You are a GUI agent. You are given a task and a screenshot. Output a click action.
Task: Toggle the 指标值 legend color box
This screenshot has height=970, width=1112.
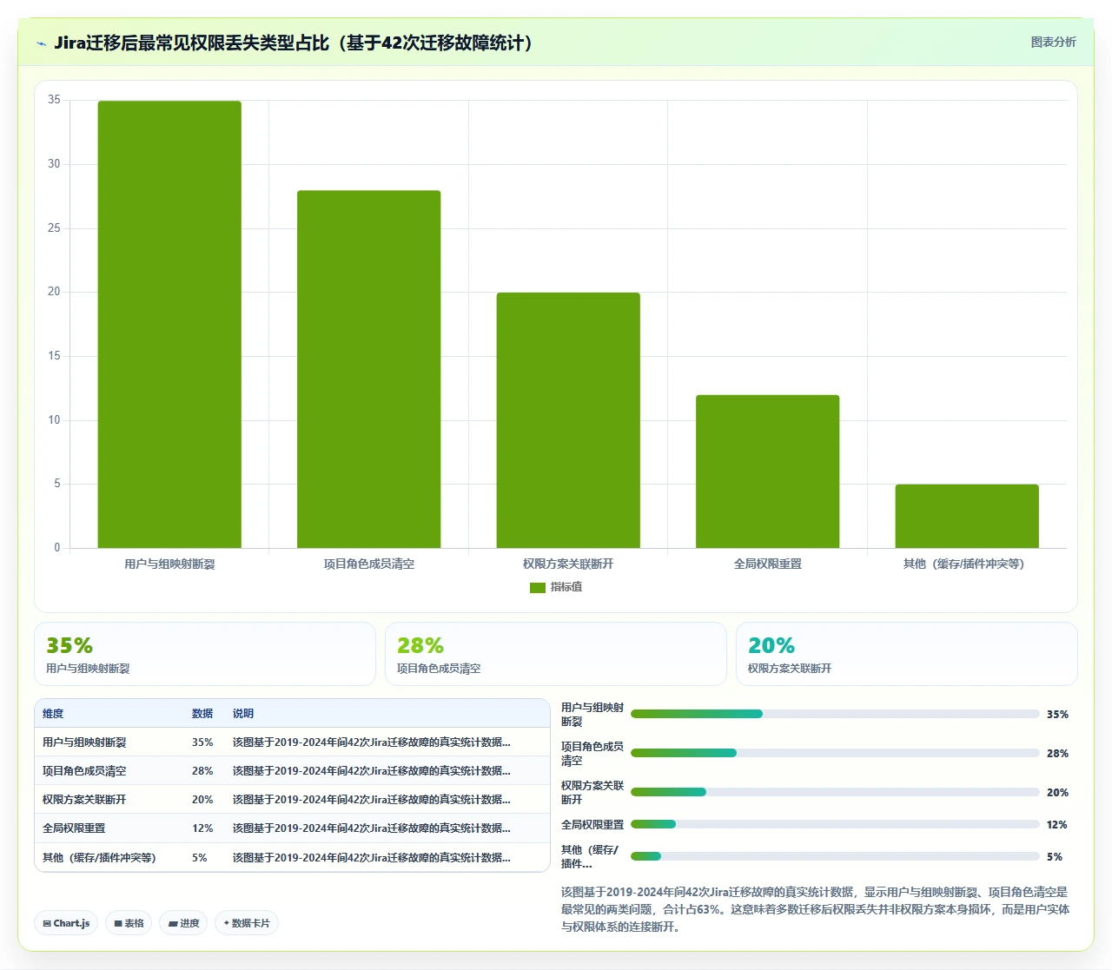click(538, 588)
